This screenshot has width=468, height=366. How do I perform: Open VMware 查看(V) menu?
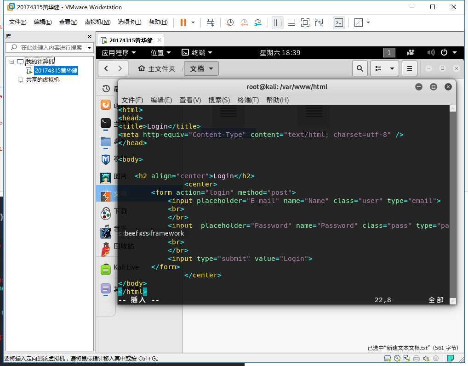(68, 22)
